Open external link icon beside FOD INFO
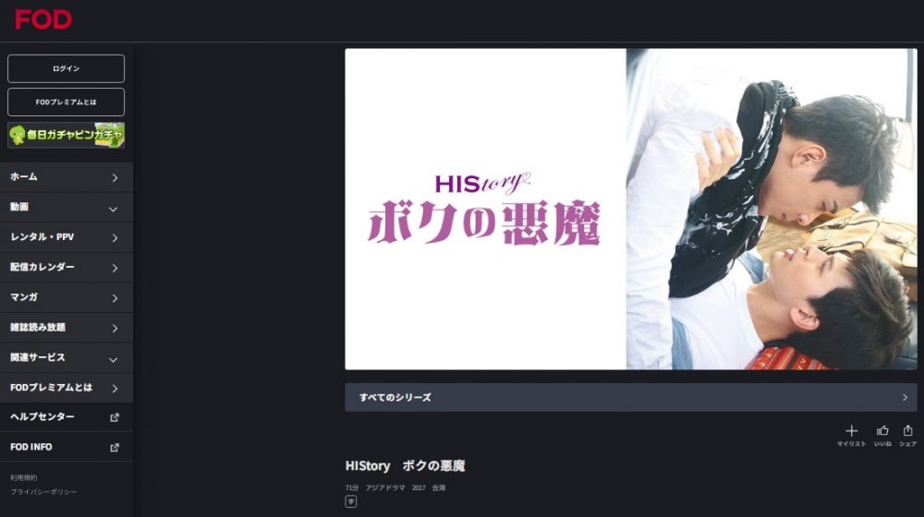Image resolution: width=924 pixels, height=517 pixels. (x=115, y=448)
